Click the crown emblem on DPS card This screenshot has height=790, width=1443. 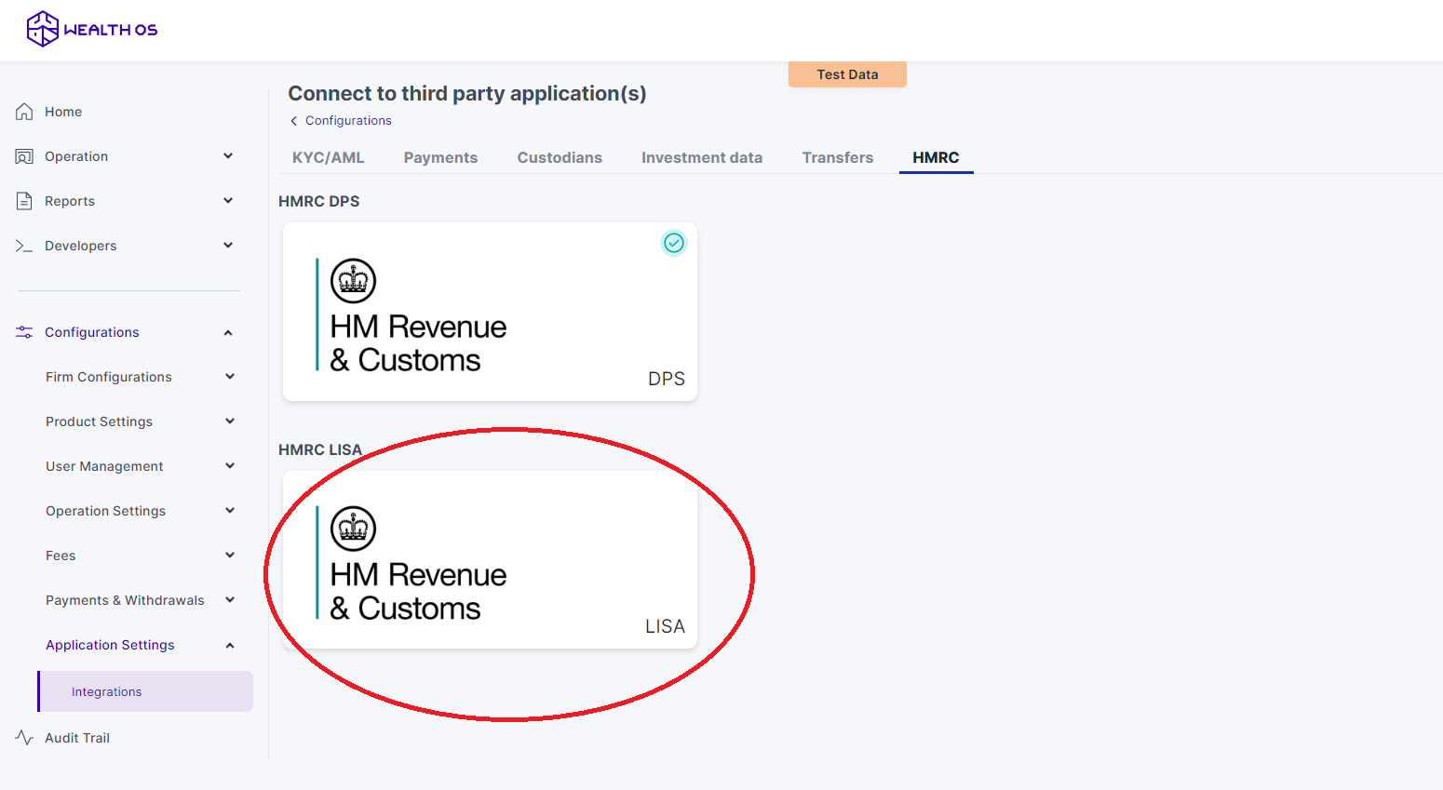pos(354,281)
